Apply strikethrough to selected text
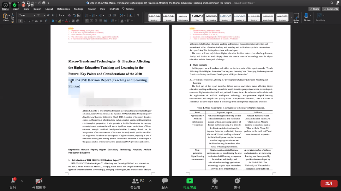The height and width of the screenshot is (191, 341). 37,21
